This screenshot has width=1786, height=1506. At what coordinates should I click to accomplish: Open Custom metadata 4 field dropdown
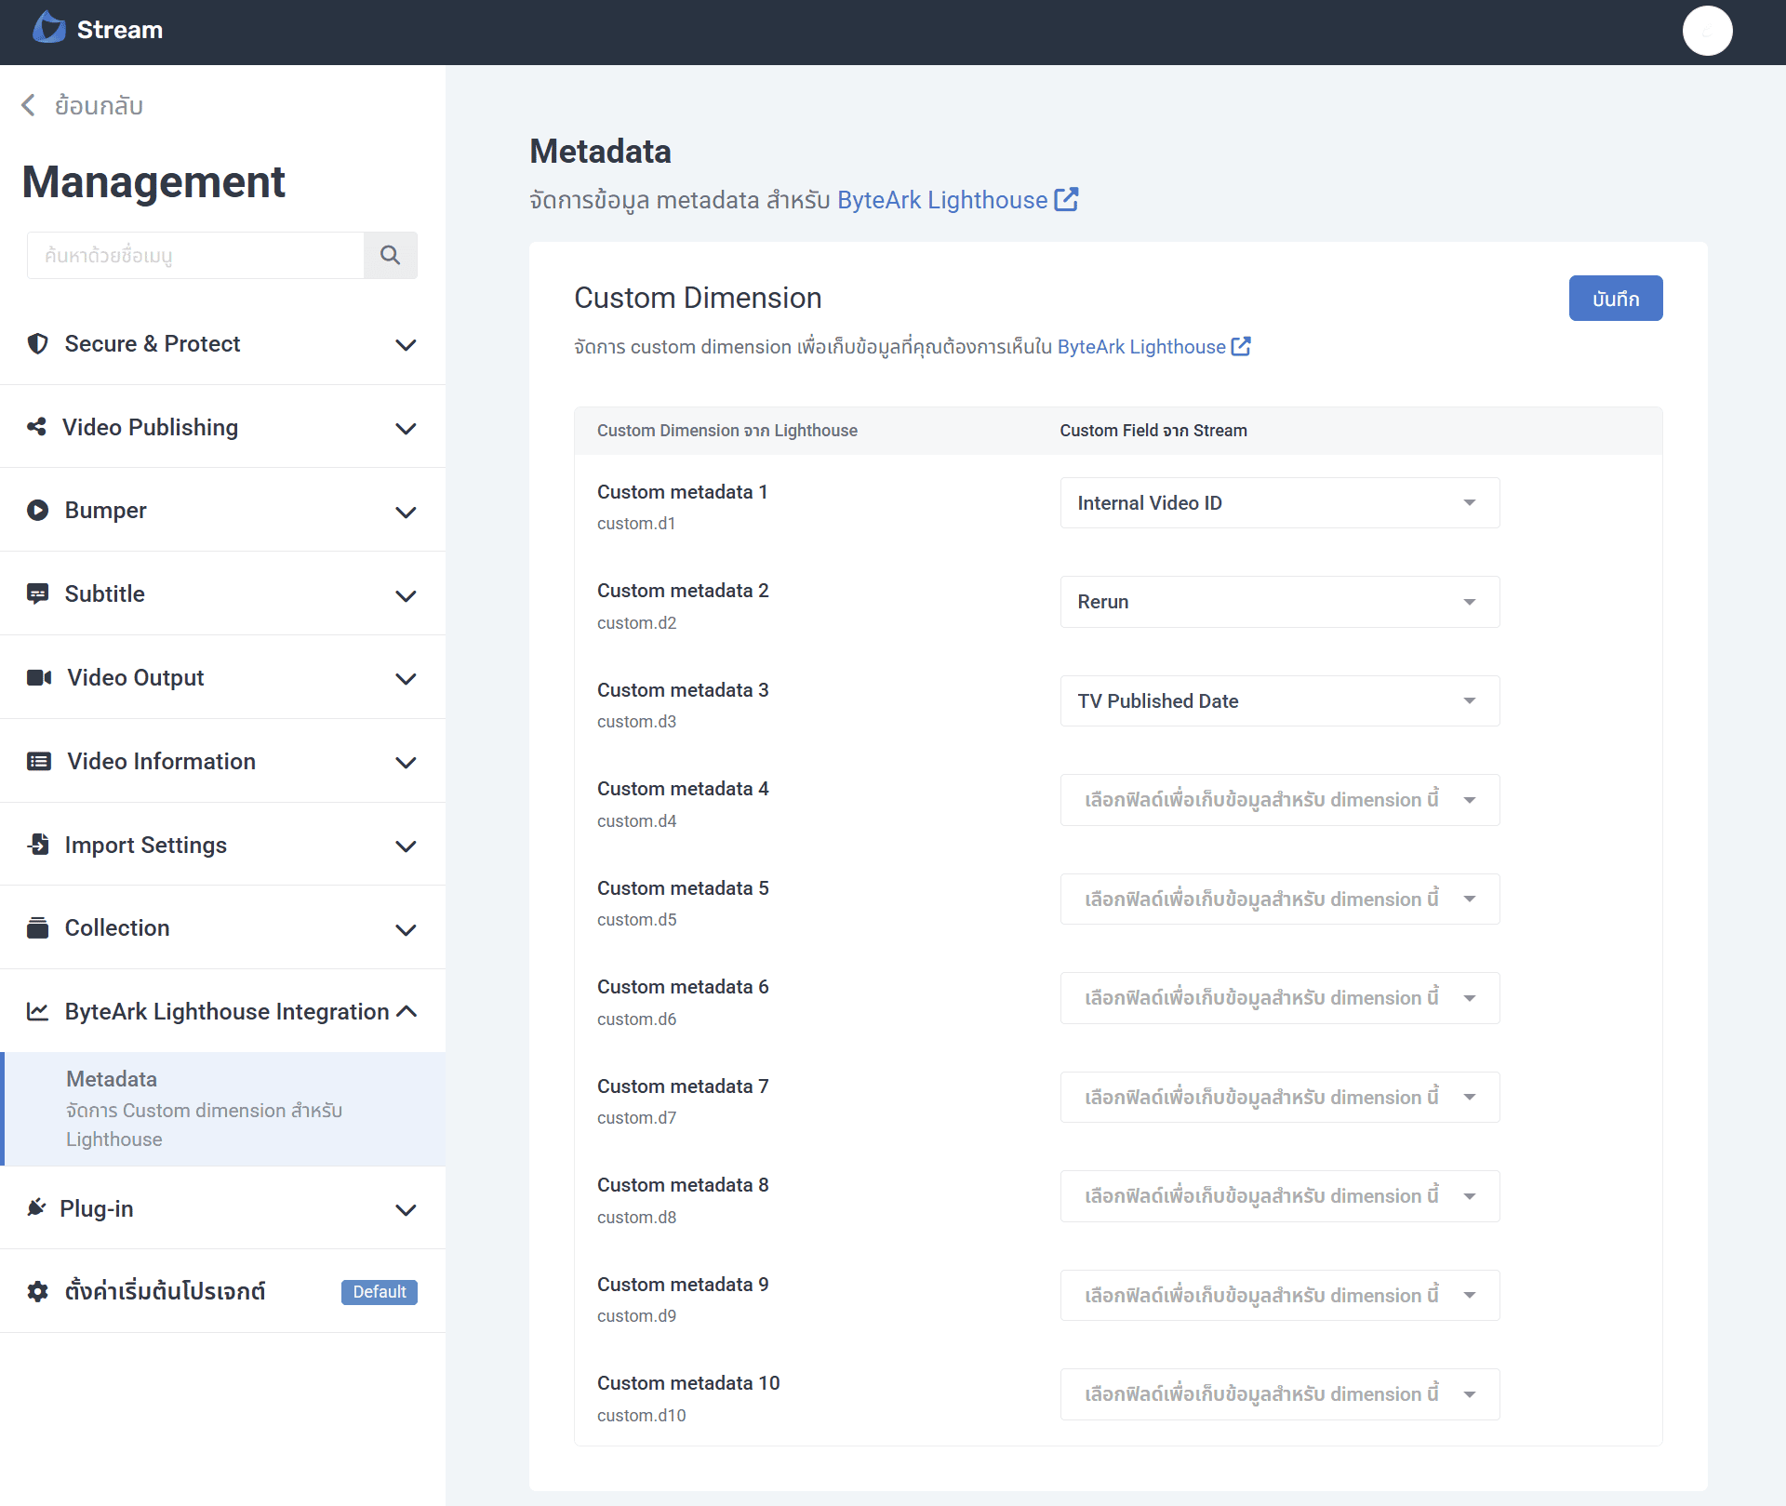1279,800
